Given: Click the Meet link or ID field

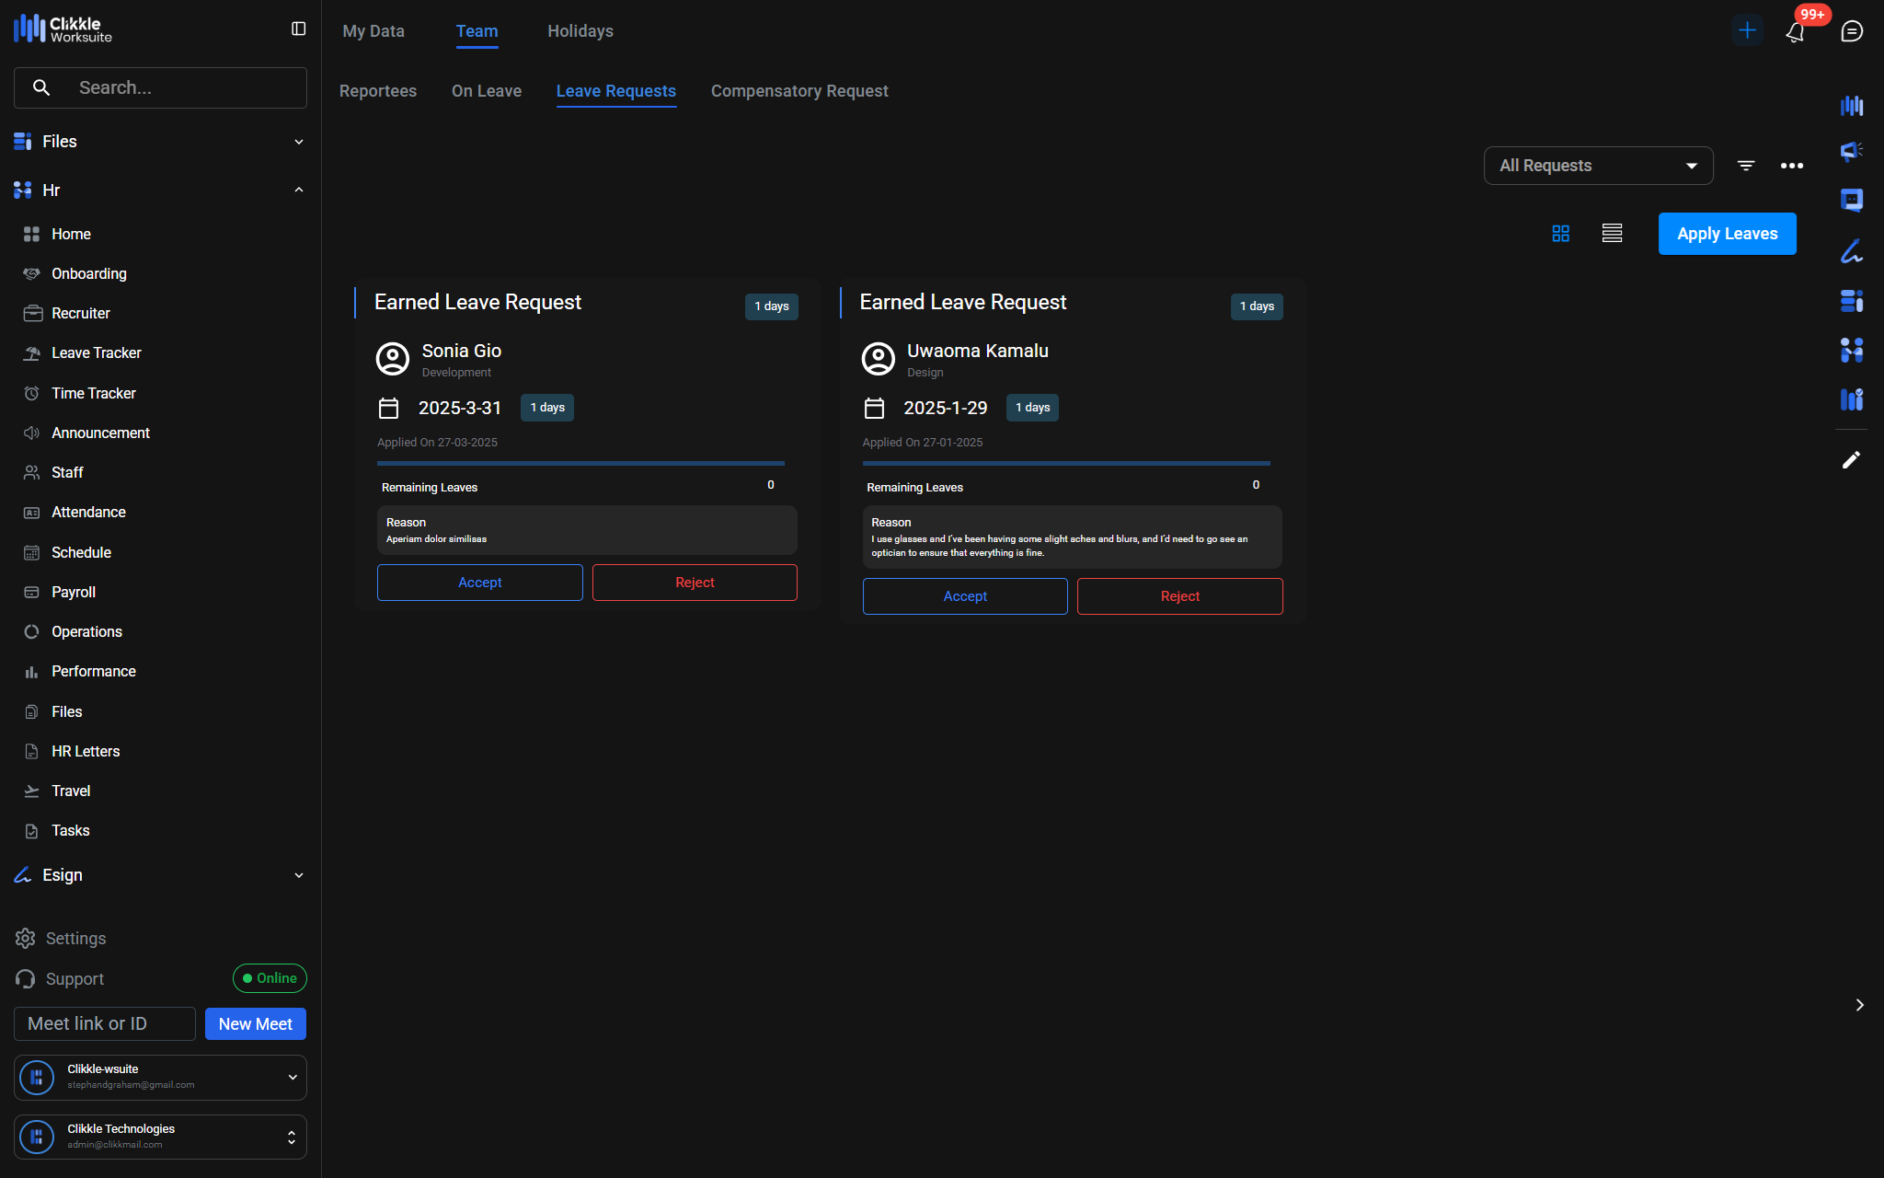Looking at the screenshot, I should point(105,1023).
